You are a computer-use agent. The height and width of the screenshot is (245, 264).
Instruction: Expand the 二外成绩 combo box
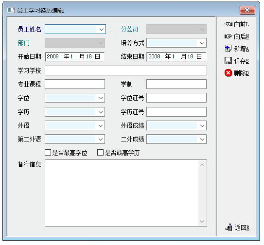coord(202,139)
